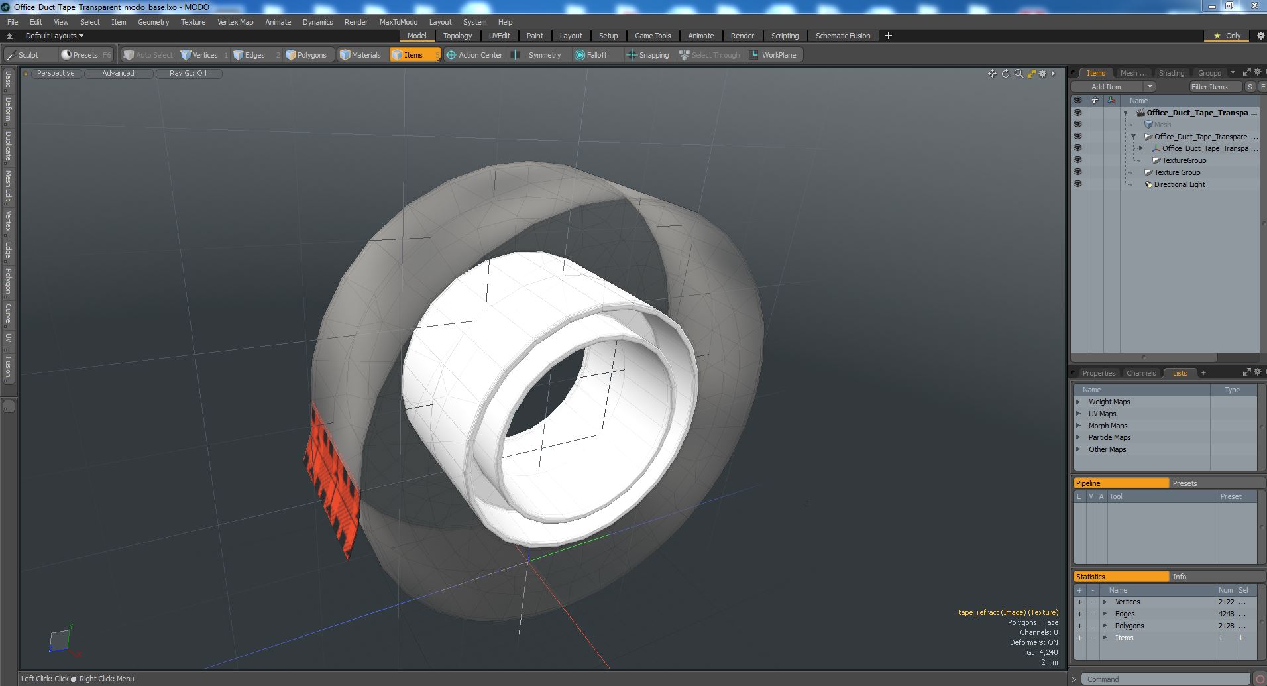Open the Items panel settings gear
1267x686 pixels.
[1257, 72]
